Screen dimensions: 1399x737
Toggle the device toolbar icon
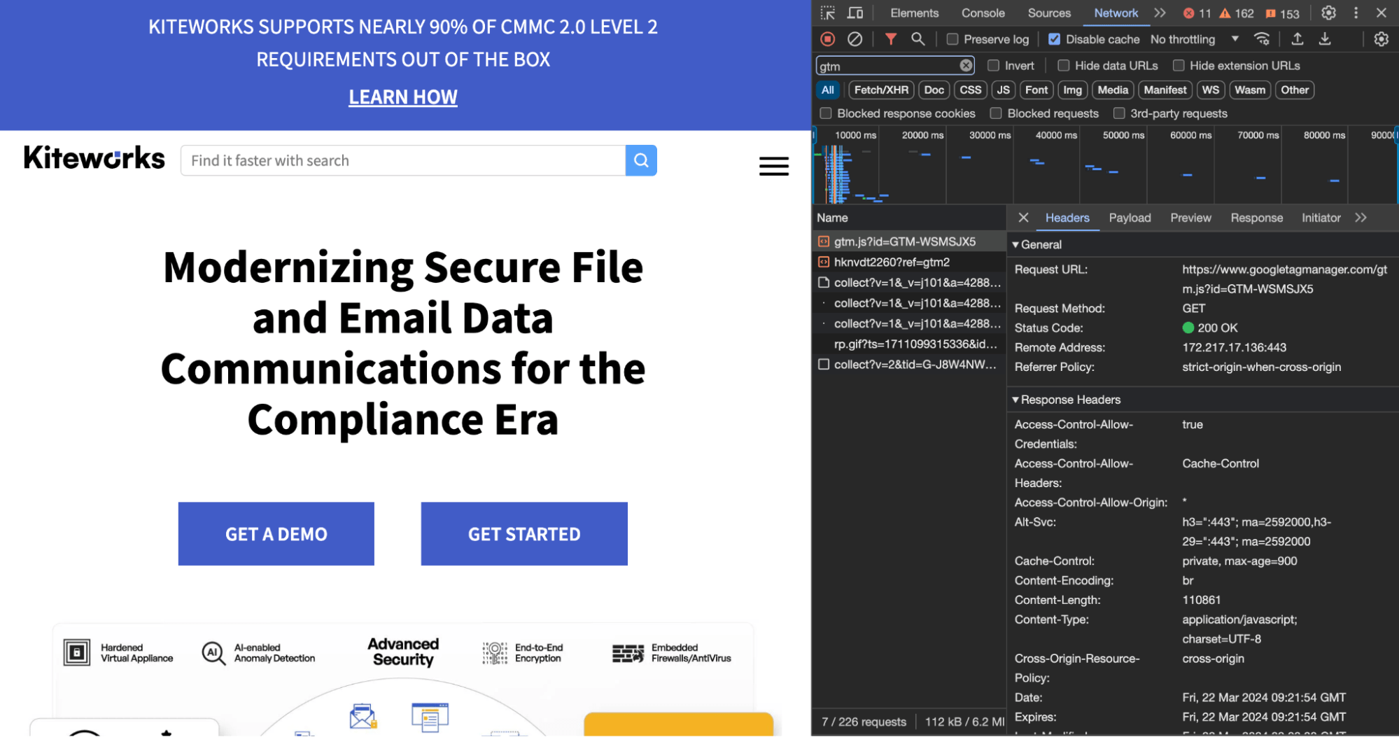855,13
